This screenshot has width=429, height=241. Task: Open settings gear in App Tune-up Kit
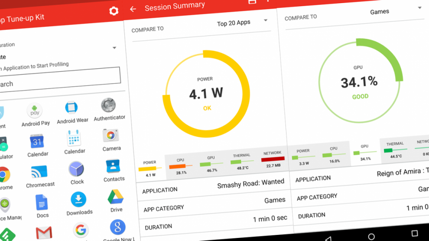[114, 11]
